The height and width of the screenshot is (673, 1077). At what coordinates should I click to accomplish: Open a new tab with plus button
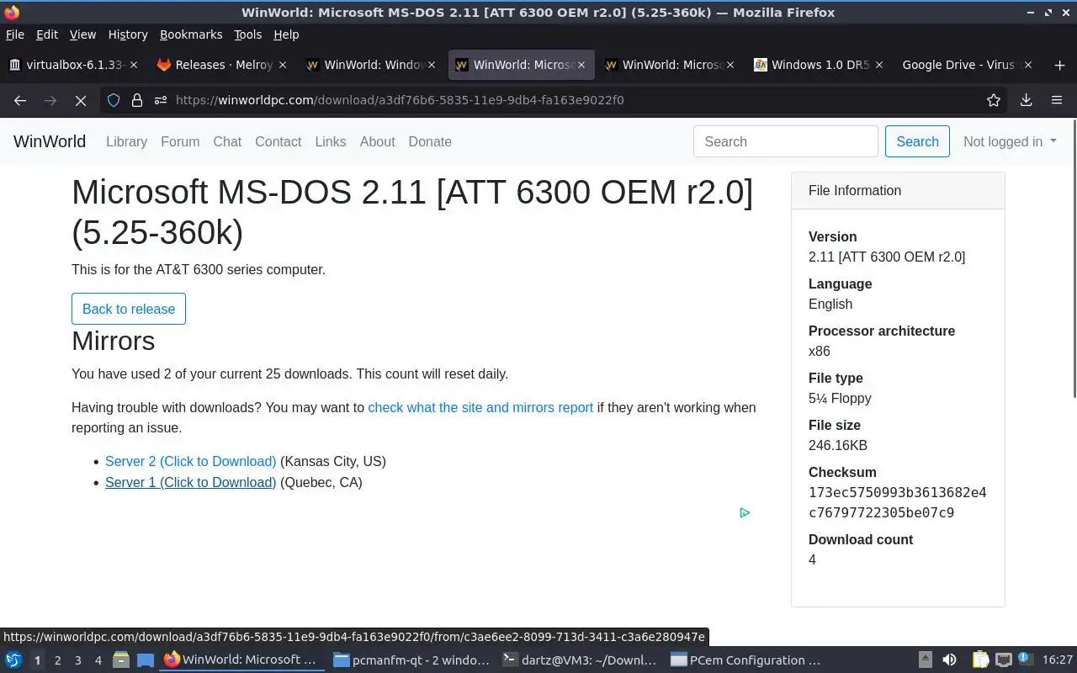1058,65
